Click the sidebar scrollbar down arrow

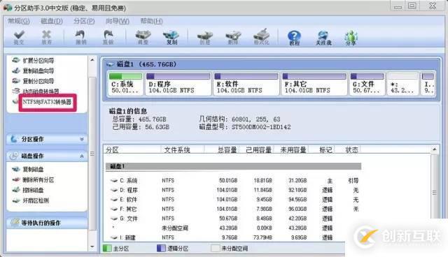pyautogui.click(x=92, y=247)
